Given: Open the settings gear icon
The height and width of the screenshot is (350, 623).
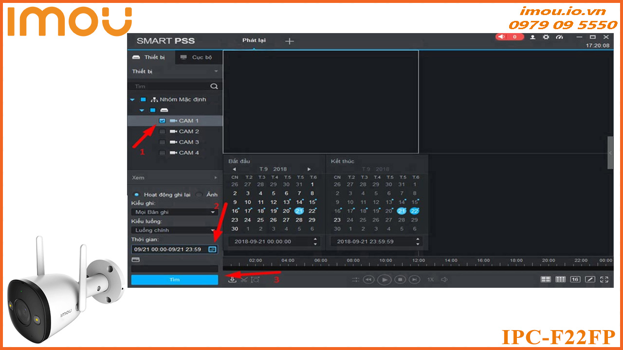Looking at the screenshot, I should (546, 37).
